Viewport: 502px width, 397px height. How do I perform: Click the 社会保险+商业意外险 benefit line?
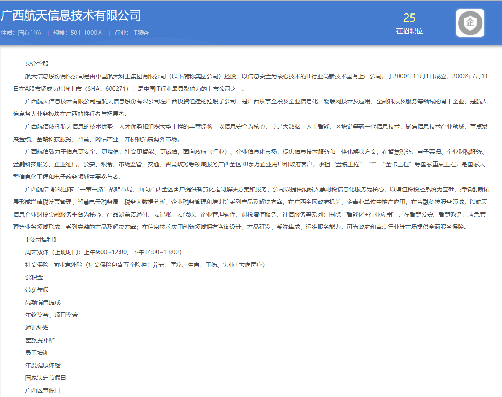point(145,265)
